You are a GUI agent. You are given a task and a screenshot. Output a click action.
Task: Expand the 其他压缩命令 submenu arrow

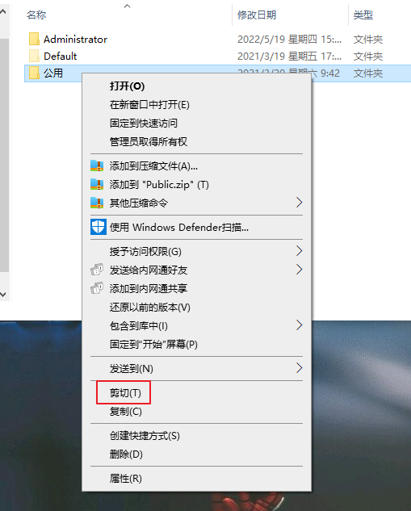299,203
